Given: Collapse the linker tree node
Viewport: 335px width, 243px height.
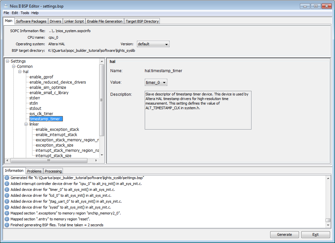Looking at the screenshot, I should tap(26, 124).
